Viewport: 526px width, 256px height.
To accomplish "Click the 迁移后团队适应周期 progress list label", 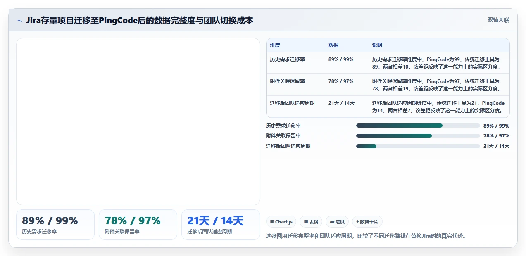I will point(288,146).
